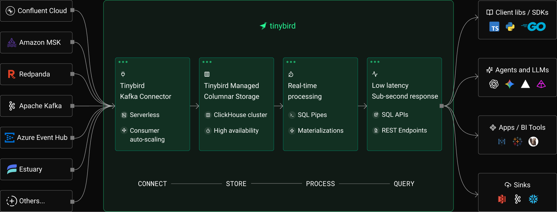Image resolution: width=557 pixels, height=212 pixels.
Task: Click the Apache Kafka label
Action: (x=40, y=106)
